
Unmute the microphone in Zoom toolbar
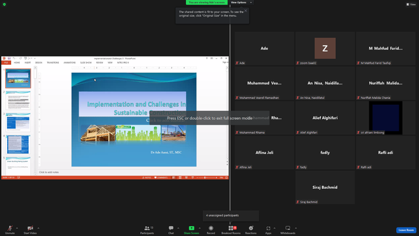tap(10, 229)
